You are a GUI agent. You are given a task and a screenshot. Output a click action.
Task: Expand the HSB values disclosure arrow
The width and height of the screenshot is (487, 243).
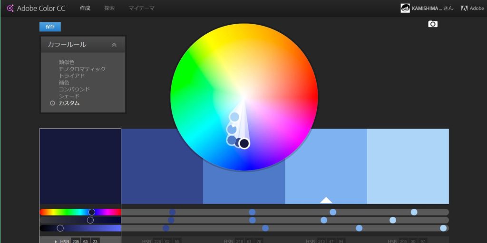pos(55,241)
